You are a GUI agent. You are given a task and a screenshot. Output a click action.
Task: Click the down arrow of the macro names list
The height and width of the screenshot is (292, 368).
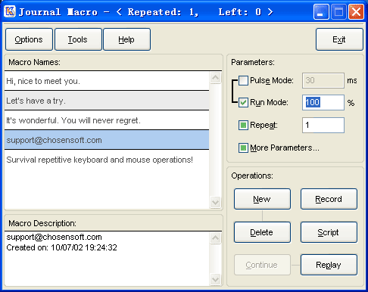point(215,202)
